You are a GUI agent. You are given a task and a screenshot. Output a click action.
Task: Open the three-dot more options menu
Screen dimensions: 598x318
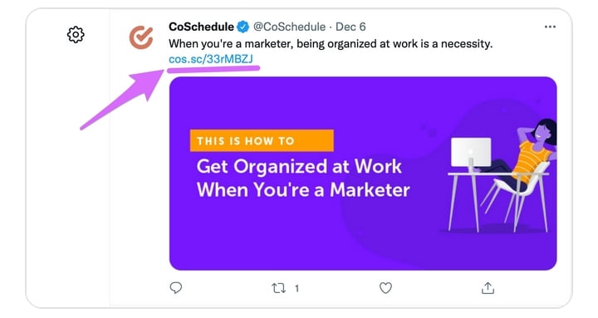tap(550, 27)
